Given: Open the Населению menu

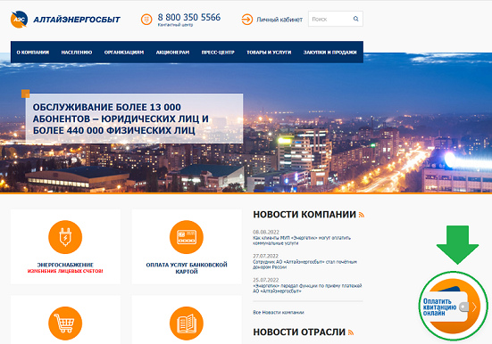Looking at the screenshot, I should [x=77, y=53].
